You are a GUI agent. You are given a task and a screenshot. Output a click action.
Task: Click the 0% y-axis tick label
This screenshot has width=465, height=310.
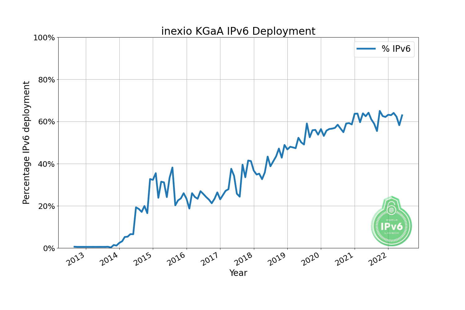click(48, 248)
